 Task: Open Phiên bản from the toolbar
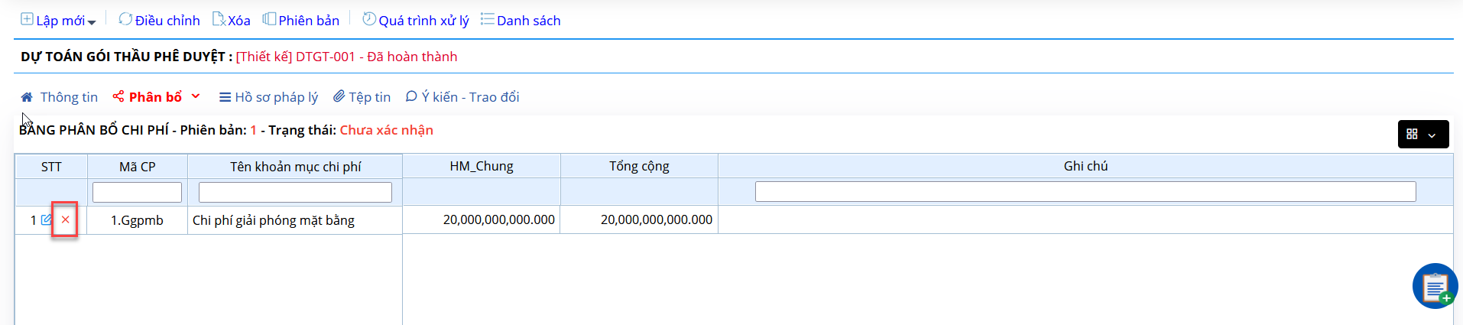tap(301, 20)
